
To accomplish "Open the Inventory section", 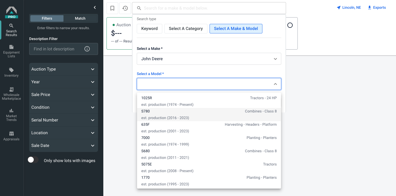I will click(x=11, y=72).
